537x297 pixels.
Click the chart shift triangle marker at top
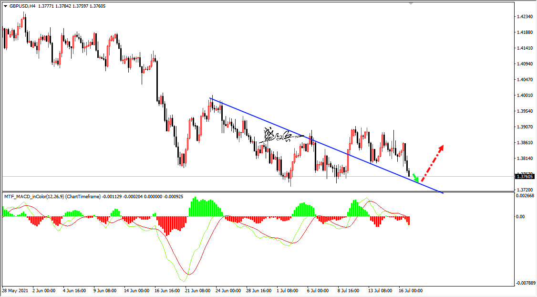coord(411,3)
